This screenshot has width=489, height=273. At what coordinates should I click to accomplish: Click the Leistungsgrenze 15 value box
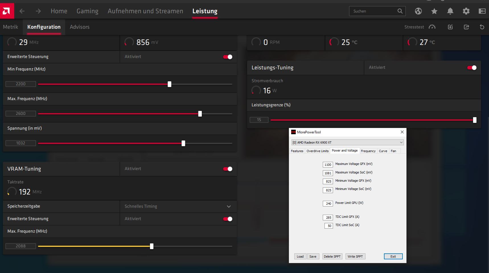coord(259,120)
